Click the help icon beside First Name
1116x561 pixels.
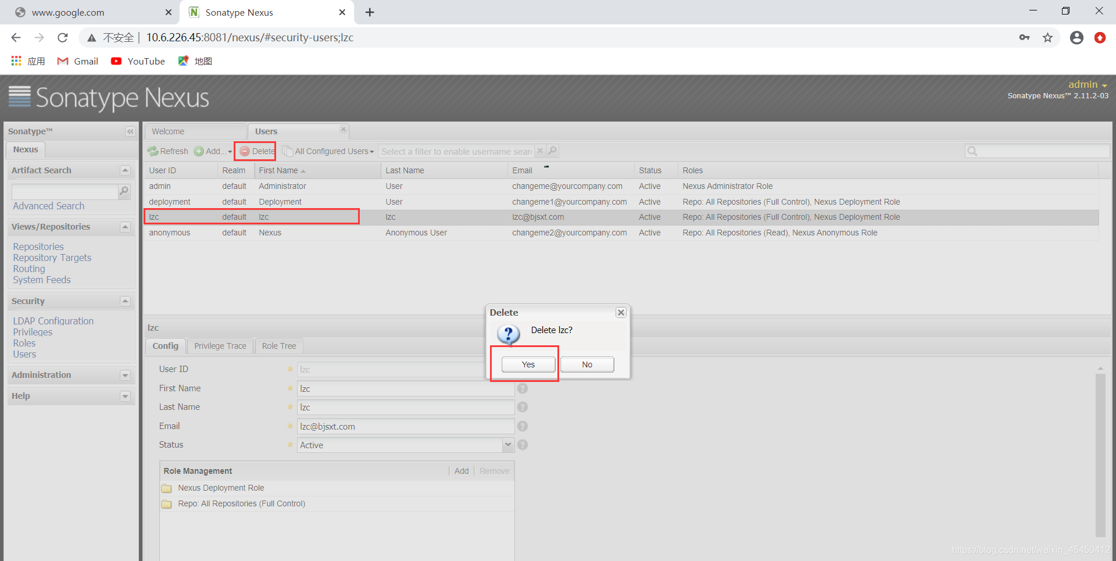coord(523,388)
